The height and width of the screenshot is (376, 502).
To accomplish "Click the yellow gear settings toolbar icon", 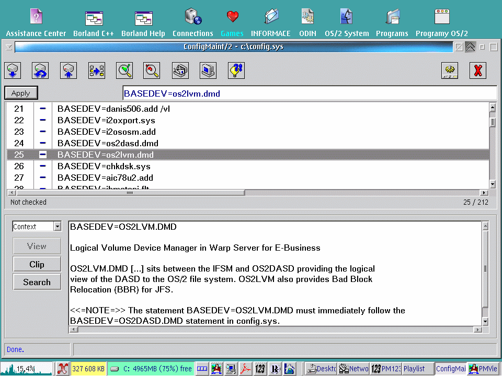I will point(450,70).
